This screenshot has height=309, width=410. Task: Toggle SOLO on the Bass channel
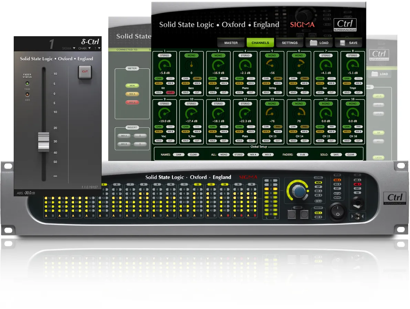point(186,92)
